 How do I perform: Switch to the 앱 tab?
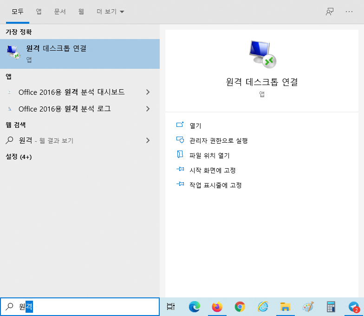(x=39, y=12)
